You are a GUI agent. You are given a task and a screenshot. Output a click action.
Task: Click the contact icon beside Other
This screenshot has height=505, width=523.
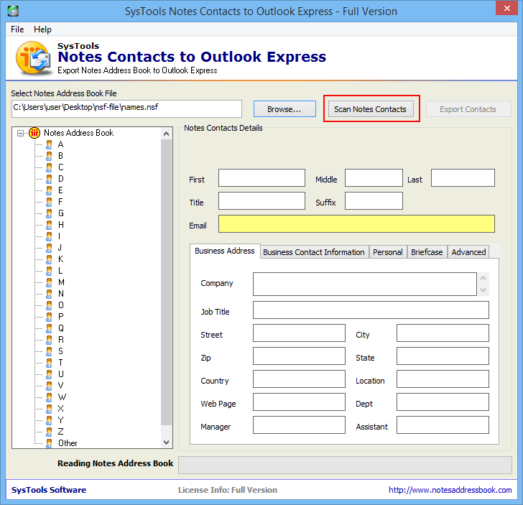(49, 443)
